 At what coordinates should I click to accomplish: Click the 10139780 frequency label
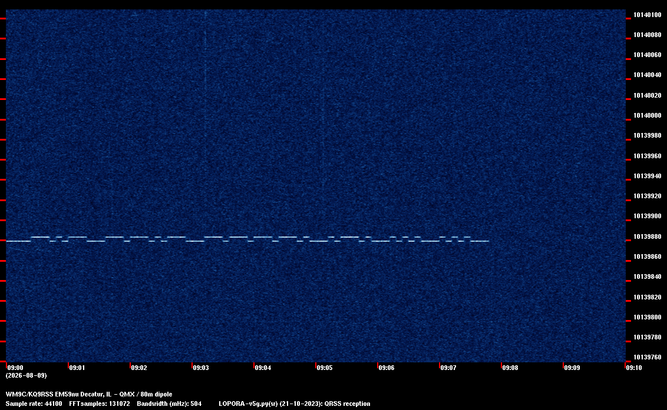tap(648, 337)
